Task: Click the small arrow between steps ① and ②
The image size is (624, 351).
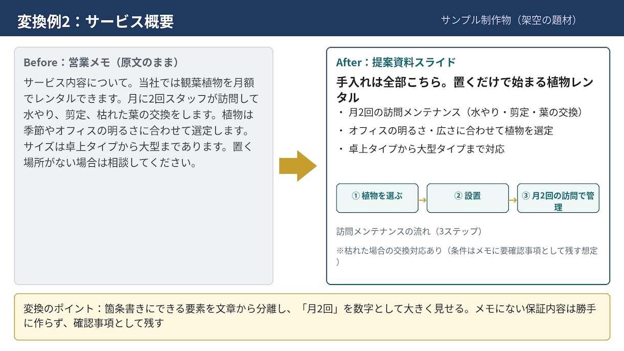Action: 422,200
